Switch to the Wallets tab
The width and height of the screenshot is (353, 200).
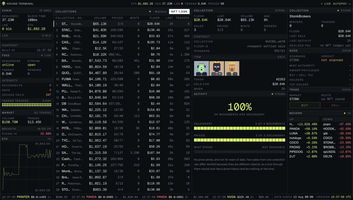click(x=160, y=11)
